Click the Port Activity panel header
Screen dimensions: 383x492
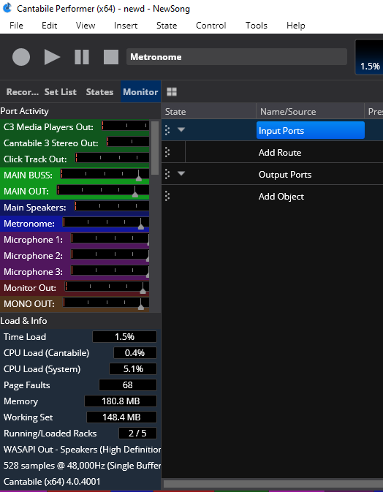tap(80, 111)
